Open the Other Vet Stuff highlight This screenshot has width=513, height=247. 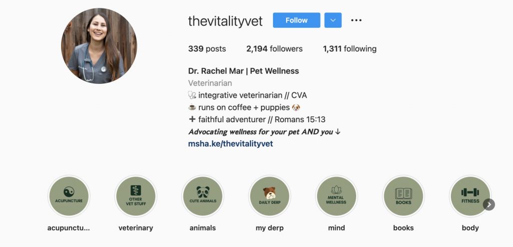coord(136,196)
